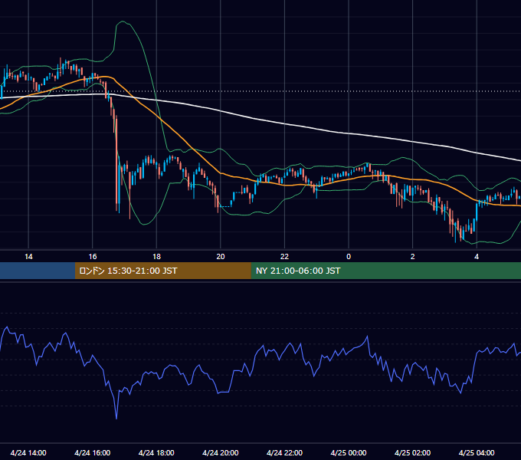Click the London 15:30-21:00 JST session bar
Viewport: 521px width, 460px height.
pos(162,271)
